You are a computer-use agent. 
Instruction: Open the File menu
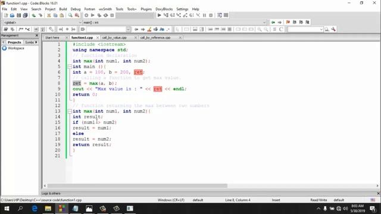coord(5,9)
